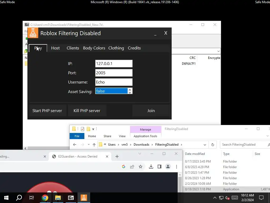Toggle Chrome side panel icon
The image size is (270, 203).
click(x=160, y=167)
